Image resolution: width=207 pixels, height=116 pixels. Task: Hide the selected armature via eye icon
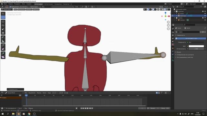tap(205, 16)
